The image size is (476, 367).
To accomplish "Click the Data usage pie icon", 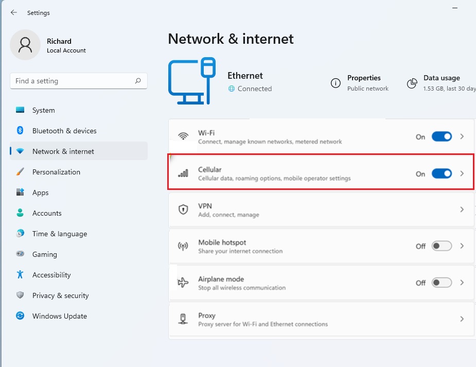I will pyautogui.click(x=412, y=83).
